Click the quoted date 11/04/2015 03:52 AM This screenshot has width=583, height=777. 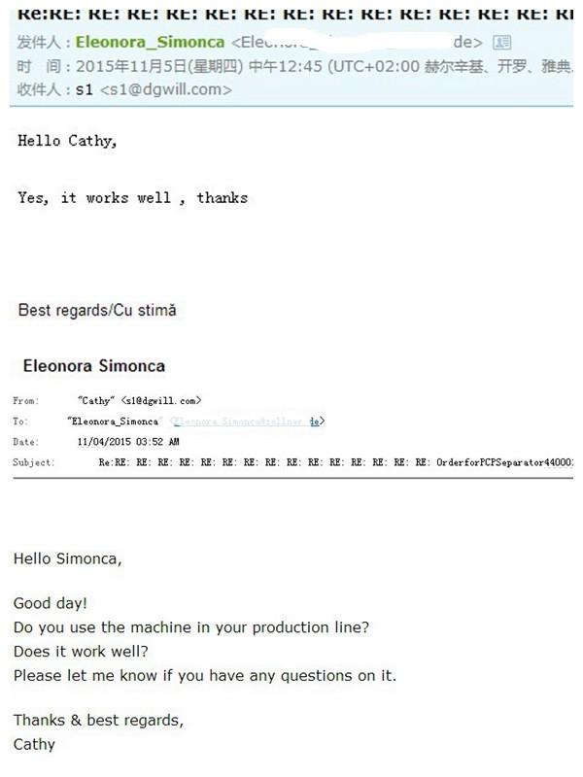[127, 442]
